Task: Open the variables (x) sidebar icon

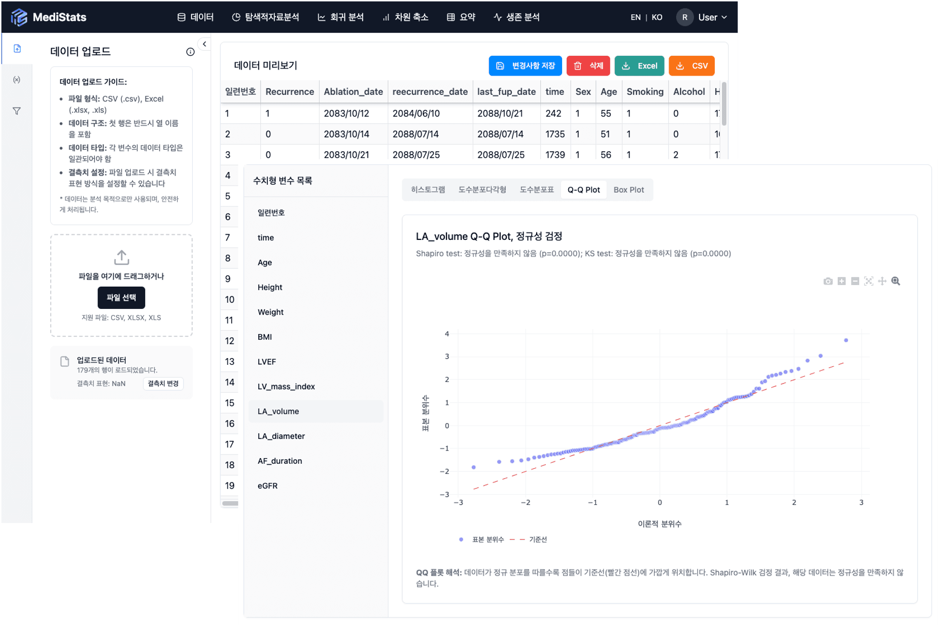Action: tap(17, 80)
